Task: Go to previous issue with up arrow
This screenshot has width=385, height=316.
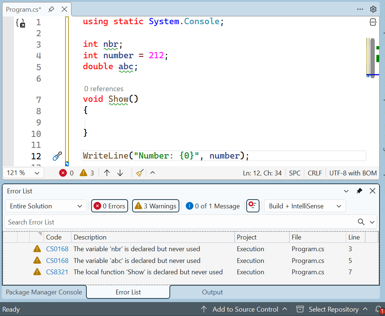Action: pos(107,173)
